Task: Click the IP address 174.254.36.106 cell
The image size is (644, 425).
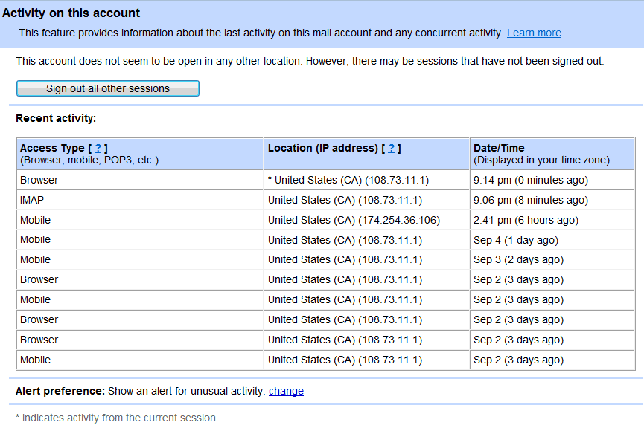Action: click(366, 220)
